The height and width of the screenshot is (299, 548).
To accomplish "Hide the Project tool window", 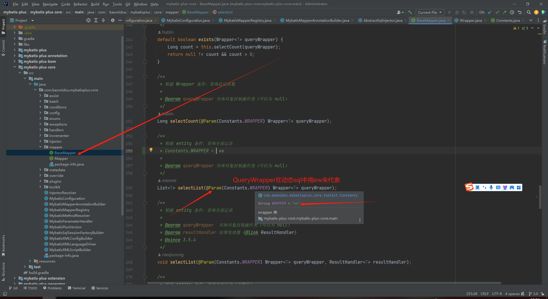I will point(120,20).
